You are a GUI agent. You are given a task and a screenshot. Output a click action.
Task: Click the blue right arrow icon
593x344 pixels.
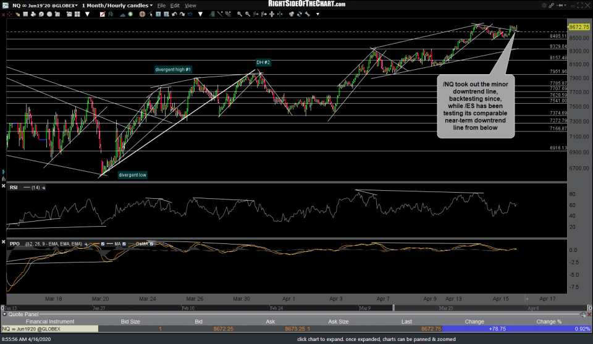[x=190, y=14]
